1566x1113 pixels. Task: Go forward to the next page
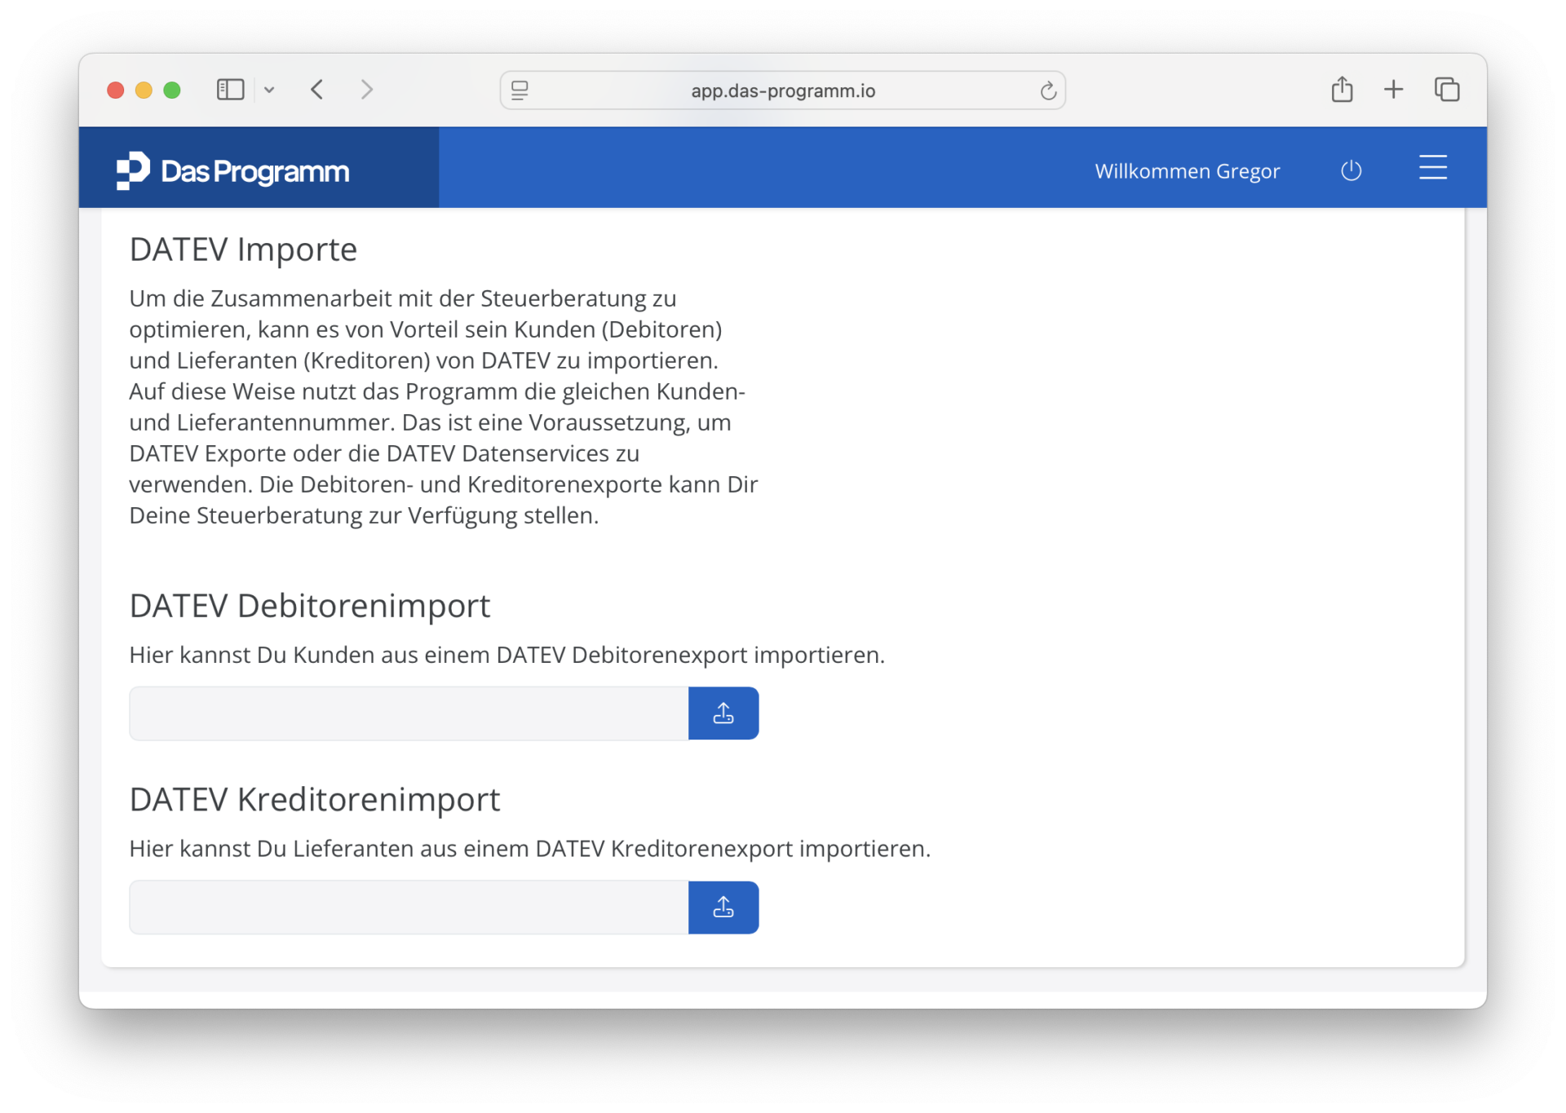click(367, 90)
